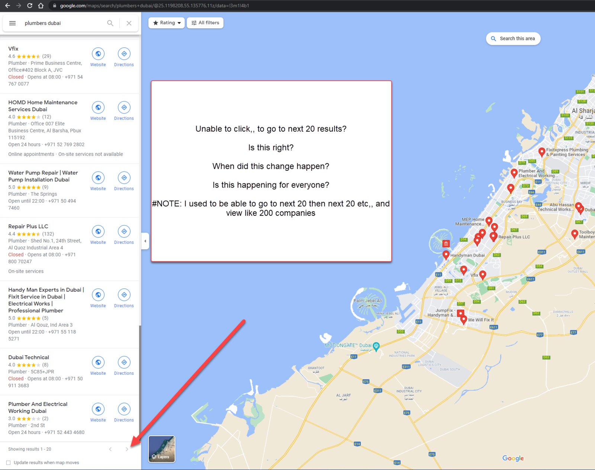Click Abu Hassan Technical Works pin
The height and width of the screenshot is (470, 595).
(x=579, y=207)
